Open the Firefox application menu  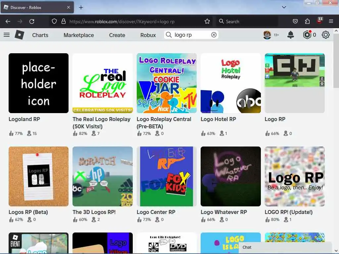pos(331,21)
